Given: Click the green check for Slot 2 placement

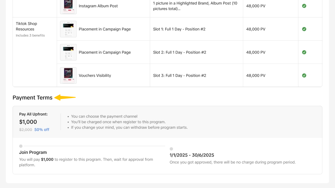Looking at the screenshot, I should tap(304, 52).
